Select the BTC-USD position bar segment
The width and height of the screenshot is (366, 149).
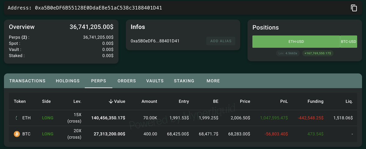click(x=348, y=42)
